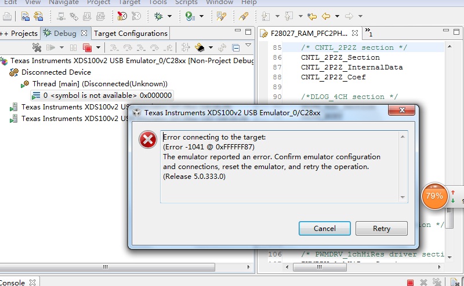
Task: Open the Previous Annotation dropdown arrow
Action: pyautogui.click(x=300, y=16)
